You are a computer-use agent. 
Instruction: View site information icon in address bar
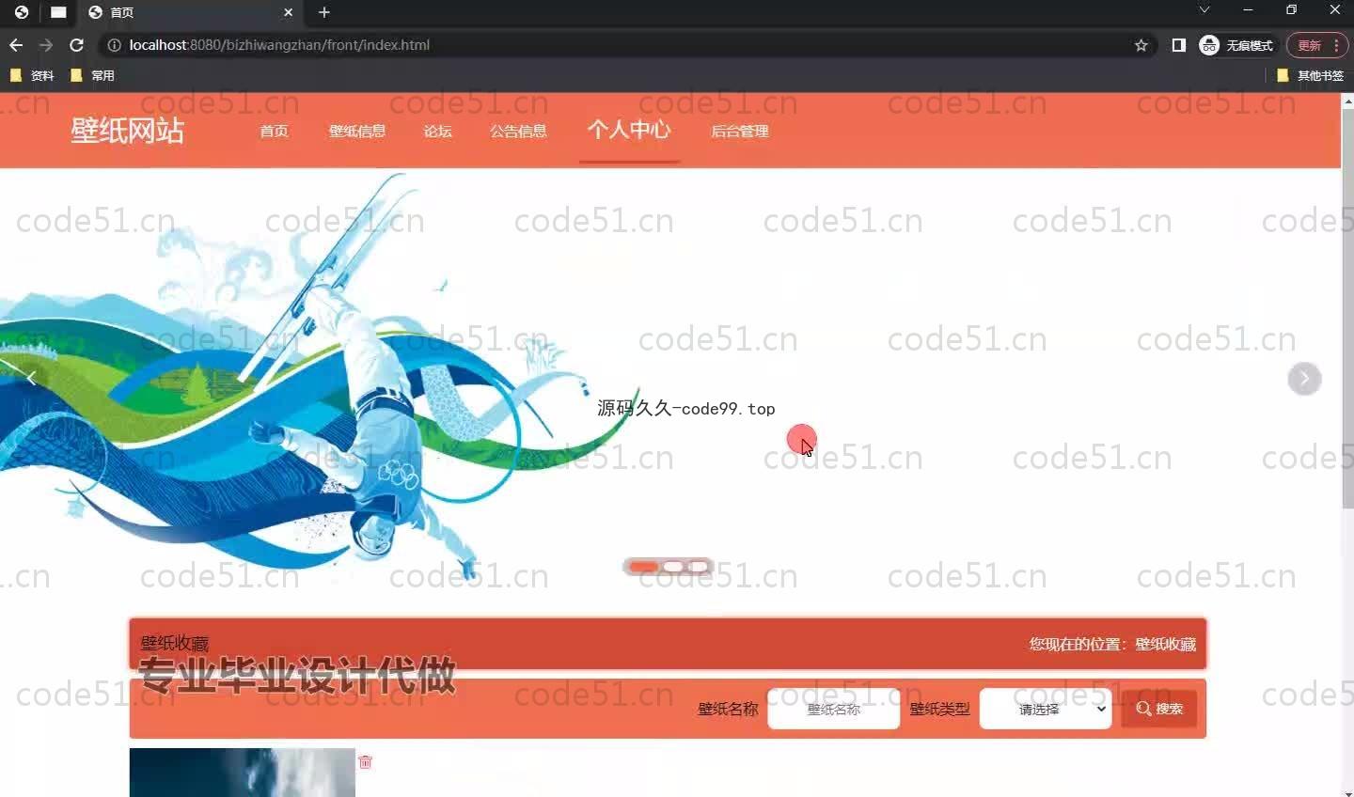114,45
